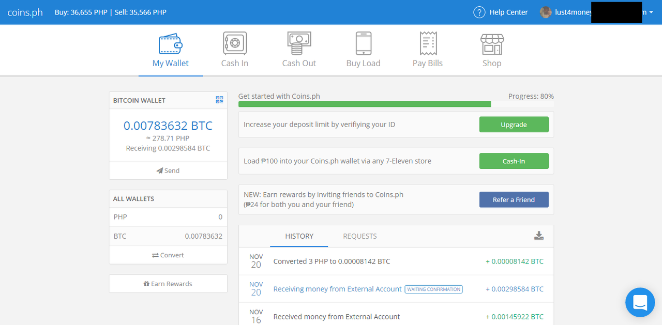Open the Cash In section
The image size is (662, 325).
coord(234,49)
